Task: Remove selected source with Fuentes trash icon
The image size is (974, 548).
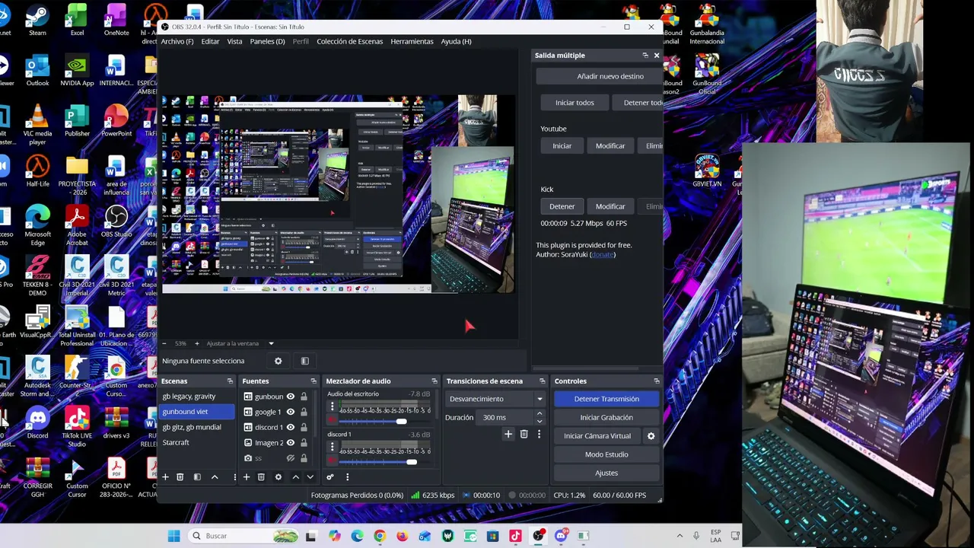Action: click(x=261, y=477)
